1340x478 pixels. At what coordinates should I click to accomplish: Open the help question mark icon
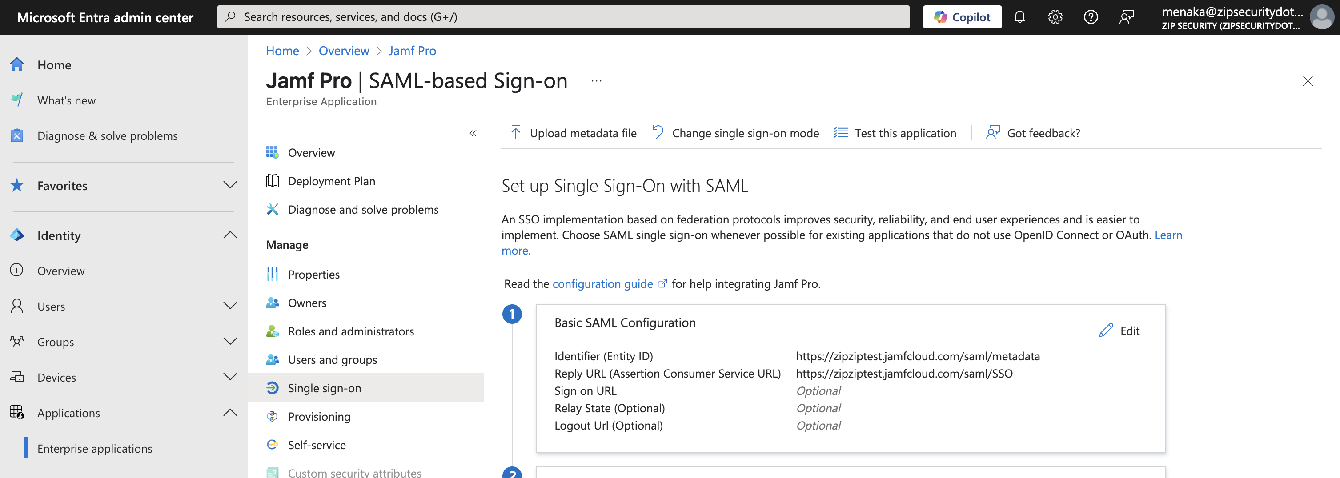pyautogui.click(x=1091, y=17)
